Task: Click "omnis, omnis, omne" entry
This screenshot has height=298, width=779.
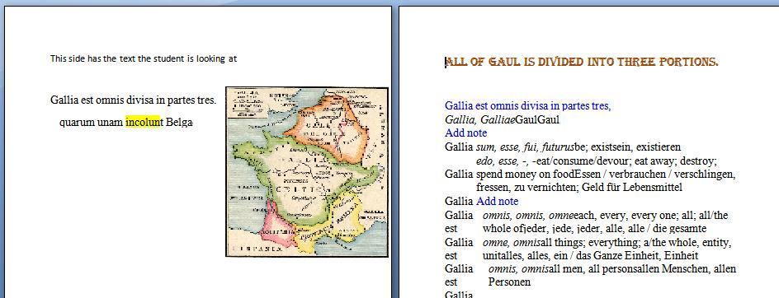Action: tap(605, 216)
